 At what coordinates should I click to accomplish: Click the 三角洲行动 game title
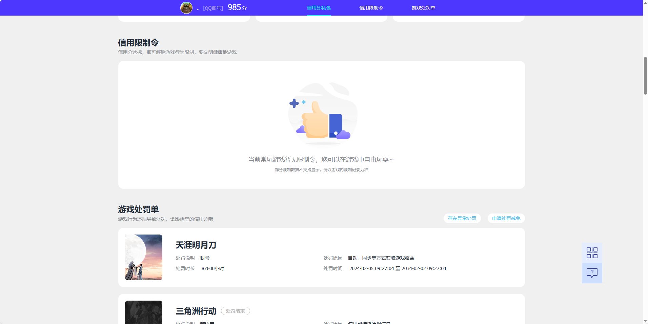(196, 311)
